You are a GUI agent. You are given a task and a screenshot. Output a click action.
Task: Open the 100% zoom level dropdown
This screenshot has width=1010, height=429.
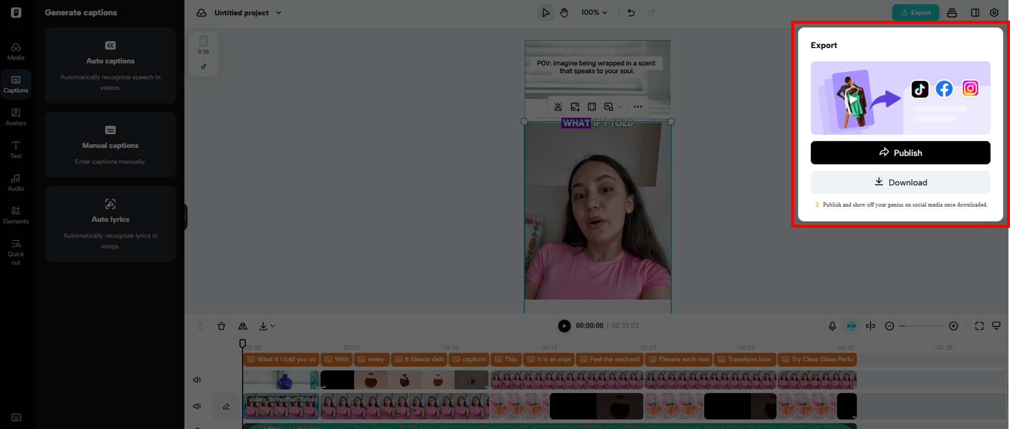(x=594, y=13)
